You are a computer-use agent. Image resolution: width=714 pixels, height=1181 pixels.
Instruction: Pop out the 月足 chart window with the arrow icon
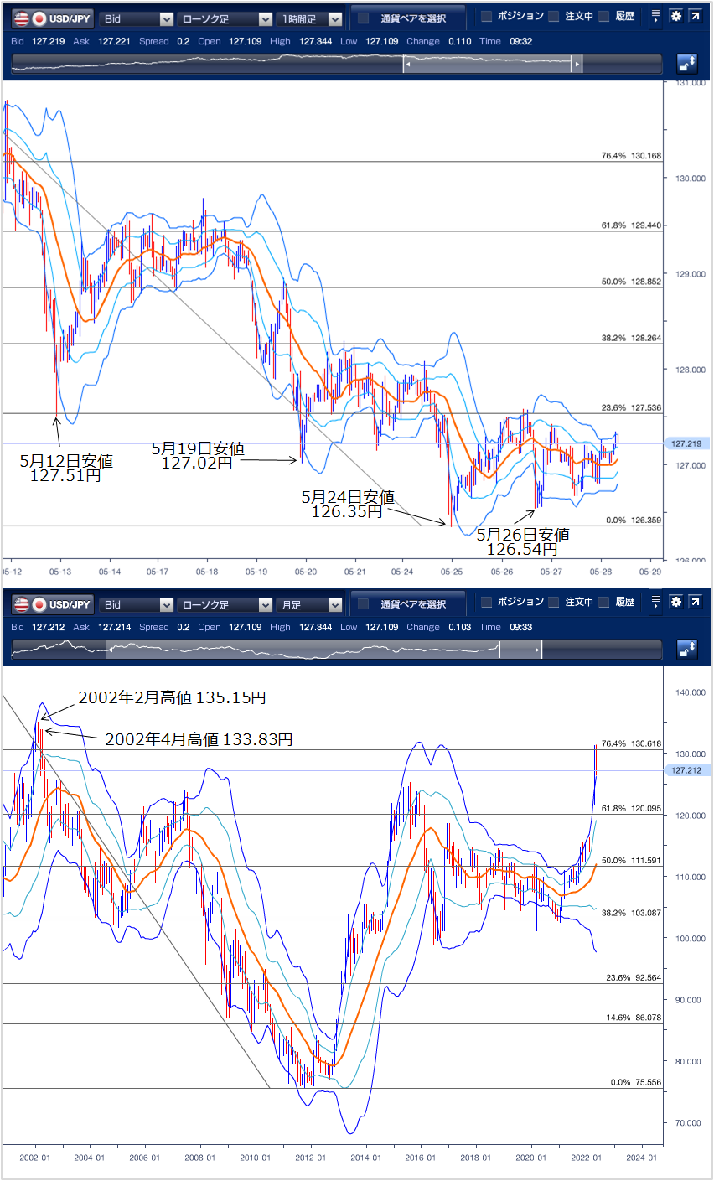[x=695, y=602]
